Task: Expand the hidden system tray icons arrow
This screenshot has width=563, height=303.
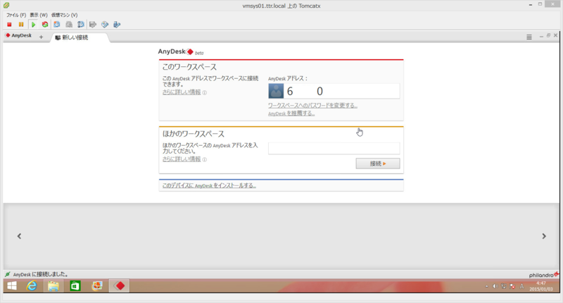Action: click(x=487, y=287)
